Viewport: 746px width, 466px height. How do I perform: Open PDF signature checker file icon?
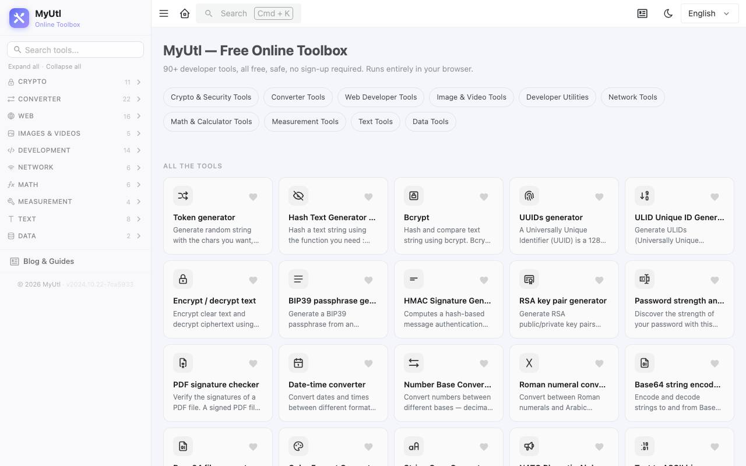pyautogui.click(x=183, y=363)
